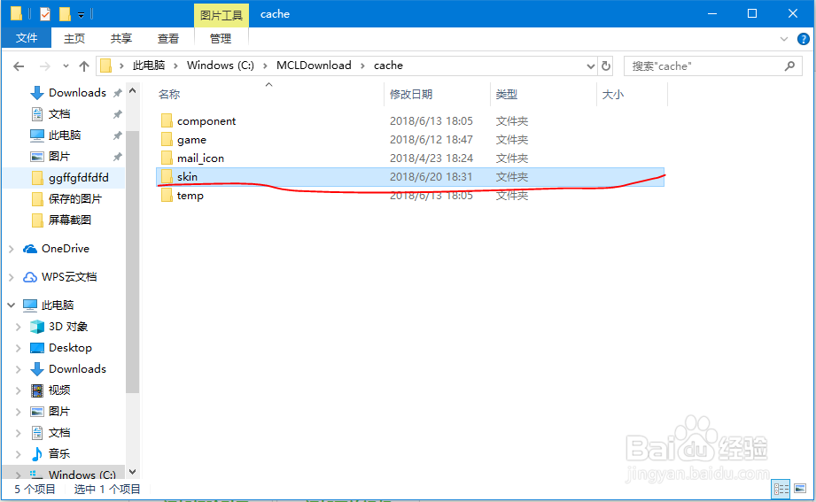Select Desktop in navigation pane
The image size is (816, 502).
coord(70,347)
